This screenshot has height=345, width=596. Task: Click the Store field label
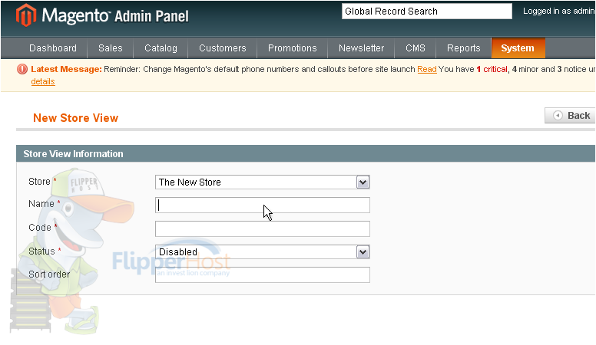39,182
